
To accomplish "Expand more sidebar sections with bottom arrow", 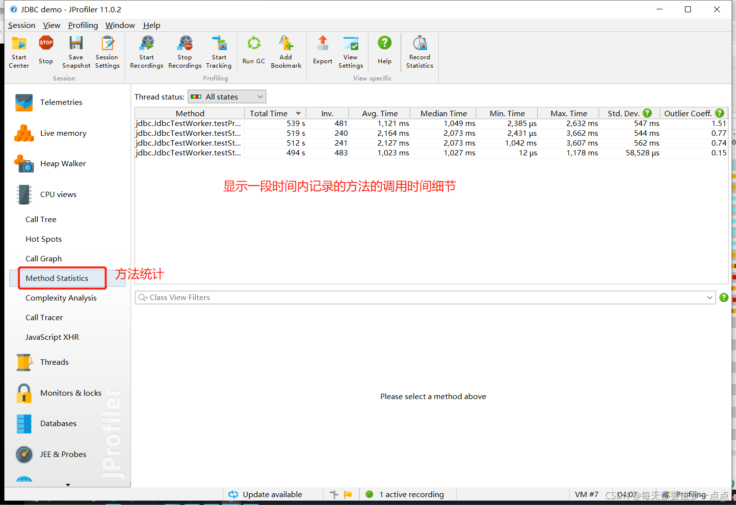I will pos(68,485).
